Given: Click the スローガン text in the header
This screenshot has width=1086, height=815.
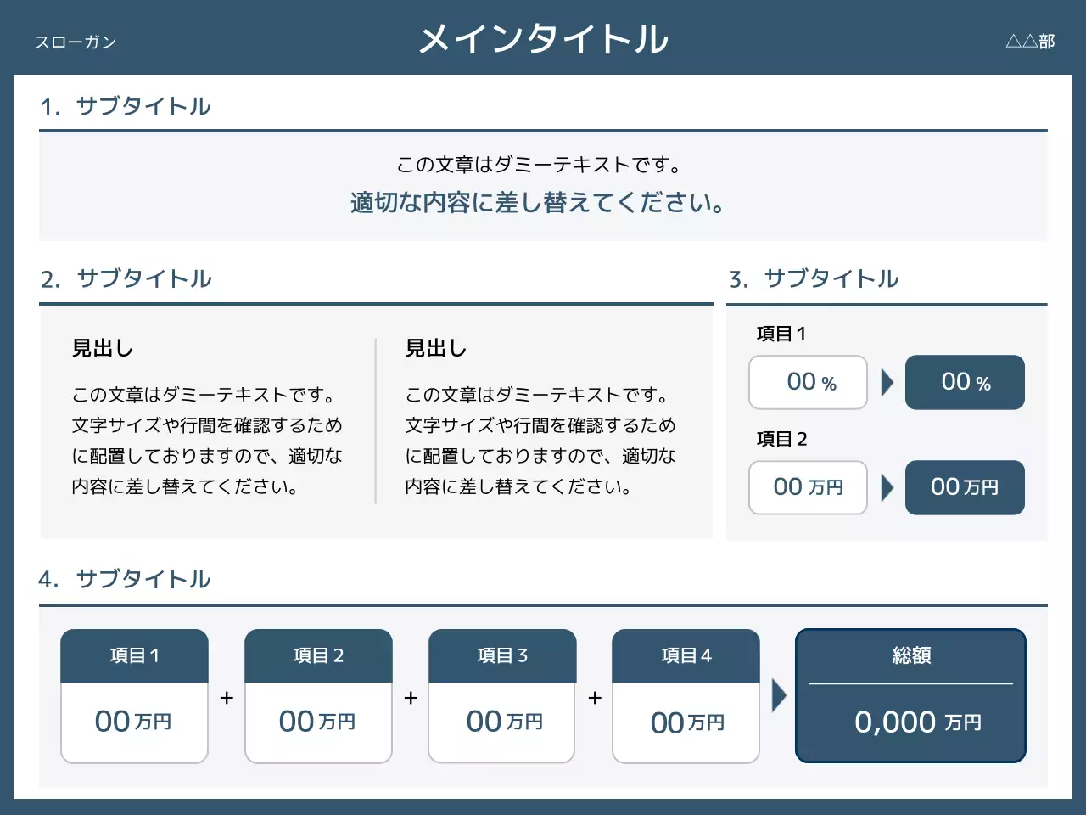Looking at the screenshot, I should [76, 42].
